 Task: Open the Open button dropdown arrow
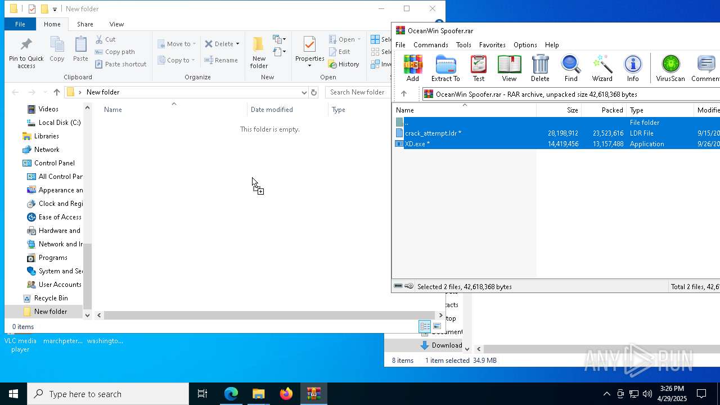(x=359, y=39)
